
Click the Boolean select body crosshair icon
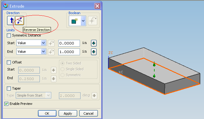[x=93, y=21]
